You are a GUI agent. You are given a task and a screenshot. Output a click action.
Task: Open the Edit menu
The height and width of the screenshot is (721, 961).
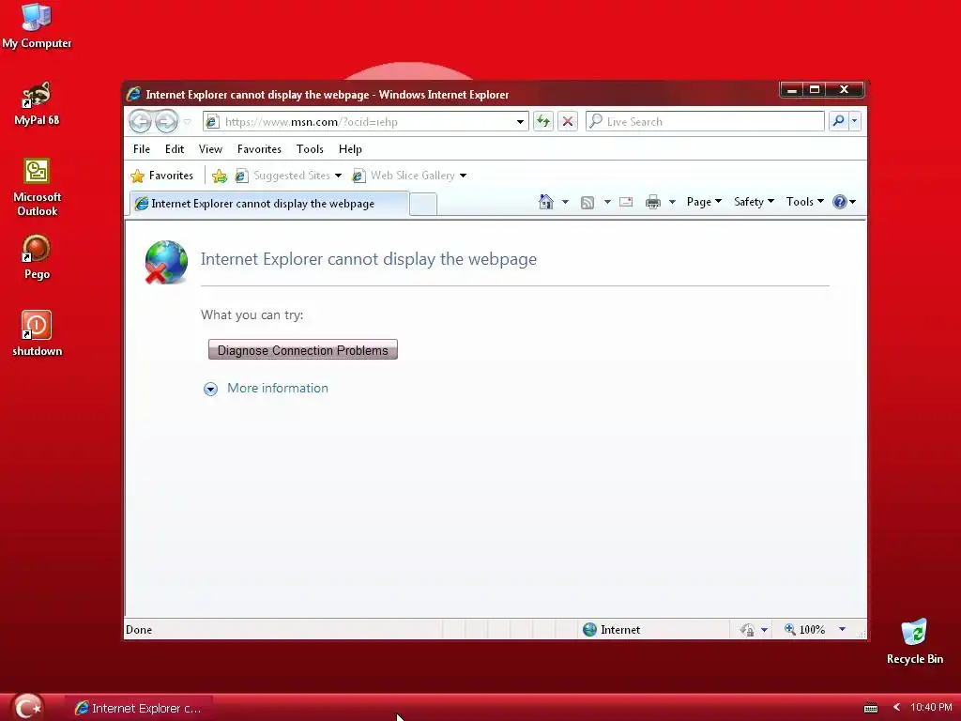[174, 149]
